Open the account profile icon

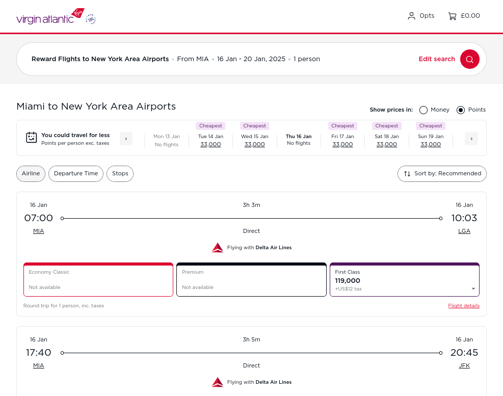411,16
